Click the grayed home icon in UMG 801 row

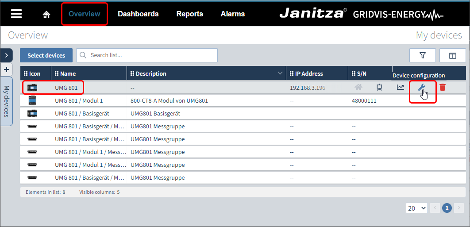coord(359,88)
